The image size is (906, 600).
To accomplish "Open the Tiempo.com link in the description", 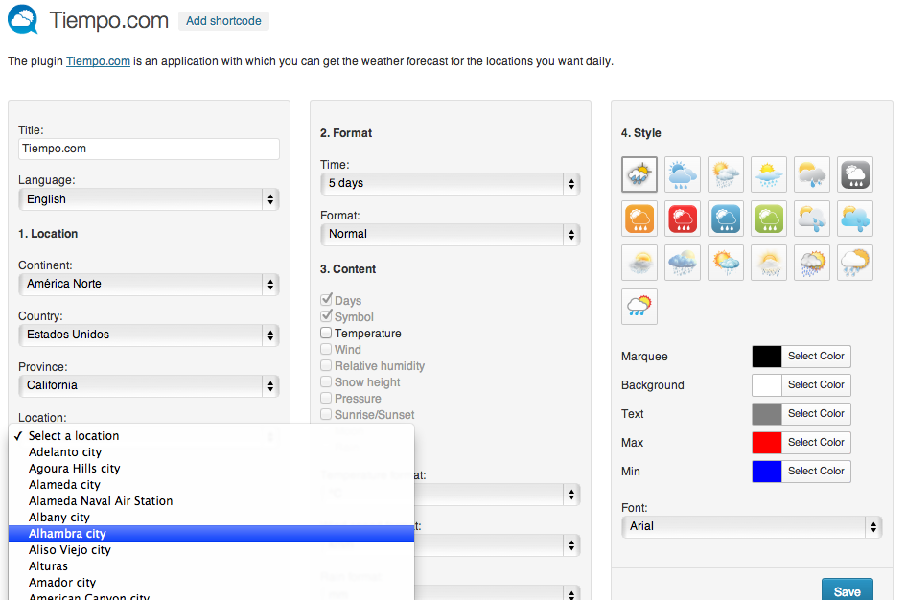I will click(98, 61).
